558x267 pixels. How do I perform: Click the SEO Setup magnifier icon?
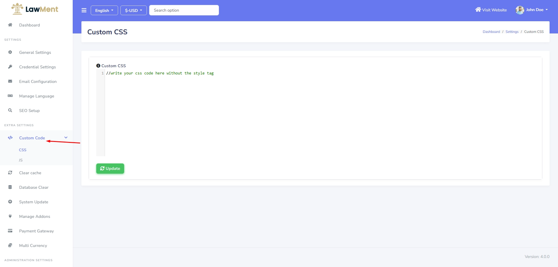coord(10,111)
